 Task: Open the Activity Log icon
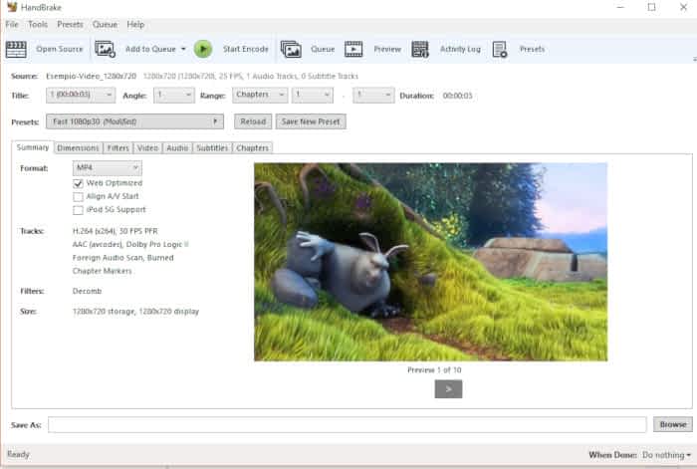(x=420, y=49)
